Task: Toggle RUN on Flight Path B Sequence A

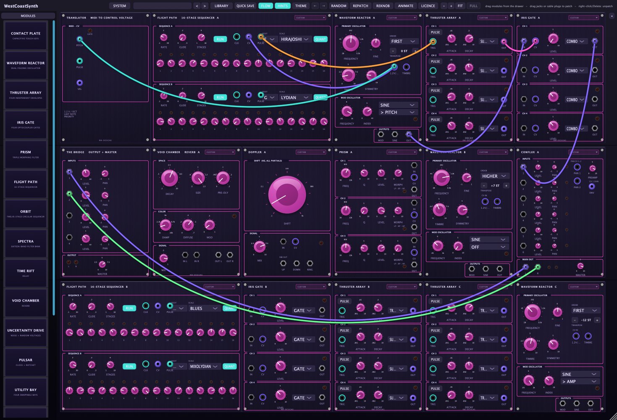Action: point(129,308)
